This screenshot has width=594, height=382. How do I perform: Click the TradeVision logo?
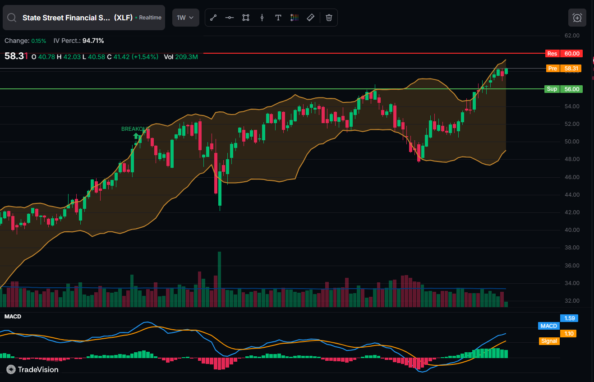[x=32, y=369]
